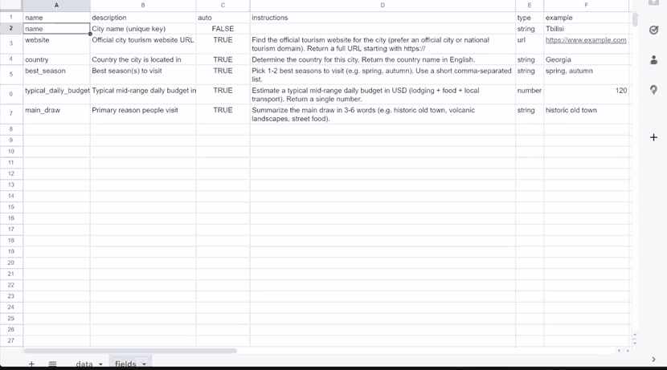Select the 'auto' header cell
Viewport: 667px width, 370px height.
coord(223,18)
